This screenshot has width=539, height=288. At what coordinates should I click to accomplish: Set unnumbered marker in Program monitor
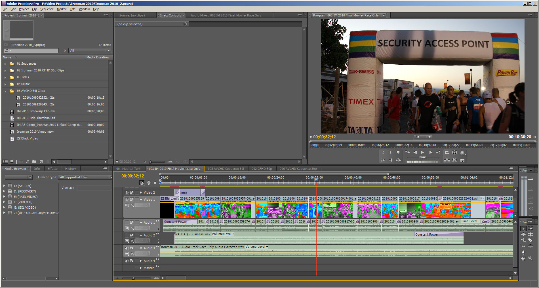398,153
